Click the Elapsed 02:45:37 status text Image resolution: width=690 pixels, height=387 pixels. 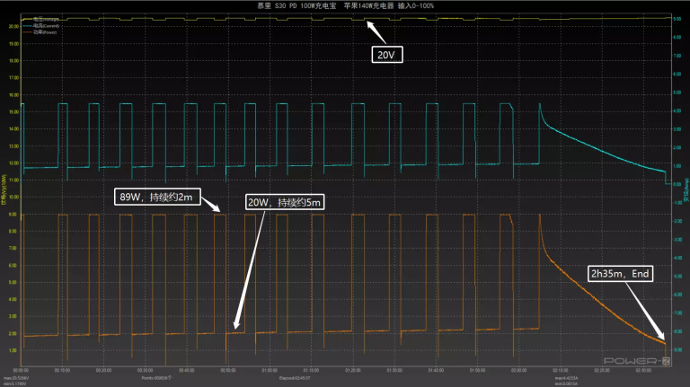pos(295,378)
